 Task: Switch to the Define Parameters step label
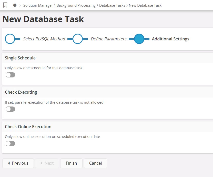click(x=108, y=39)
